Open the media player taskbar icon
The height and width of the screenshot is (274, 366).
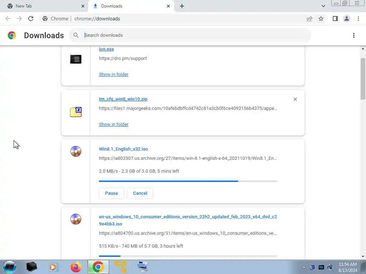click(x=53, y=267)
